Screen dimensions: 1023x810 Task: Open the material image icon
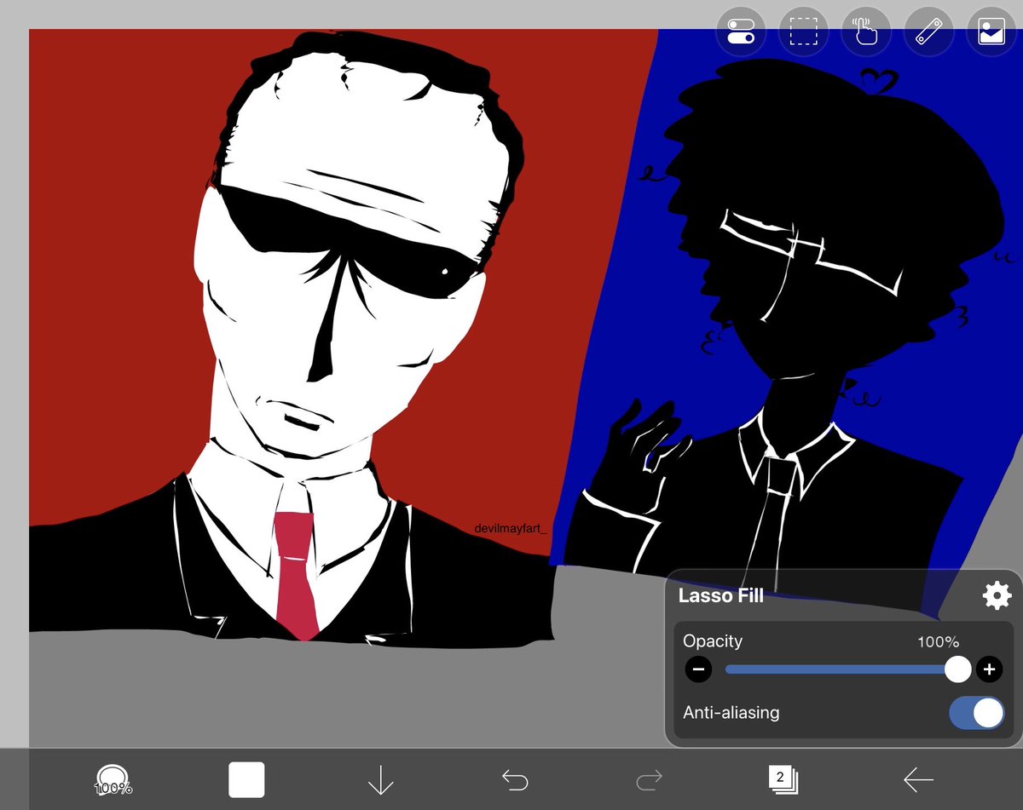[x=991, y=32]
